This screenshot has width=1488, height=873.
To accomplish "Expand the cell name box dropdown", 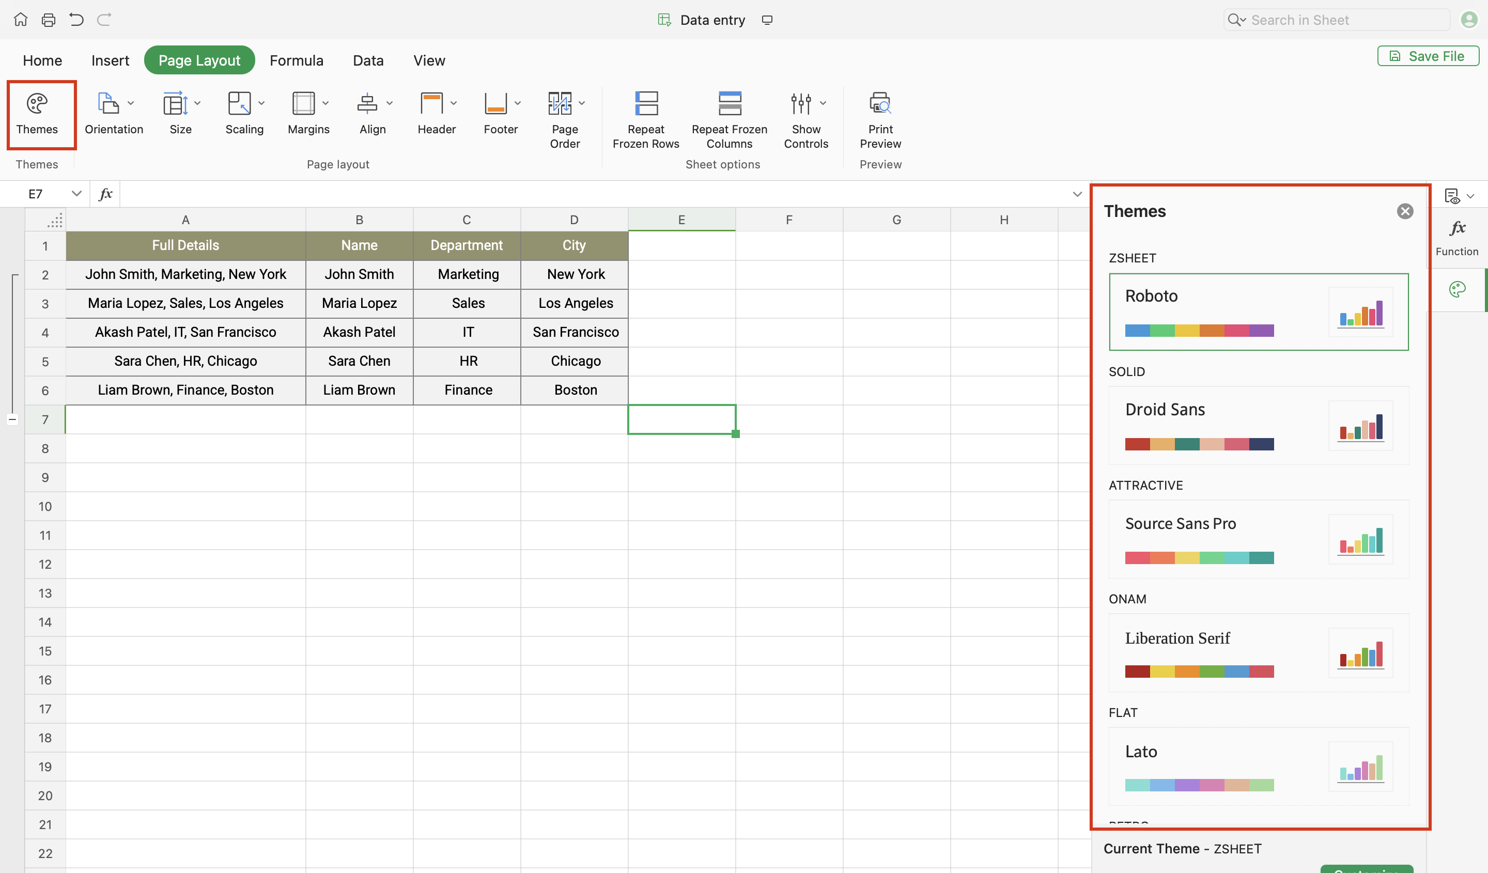I will pyautogui.click(x=76, y=194).
